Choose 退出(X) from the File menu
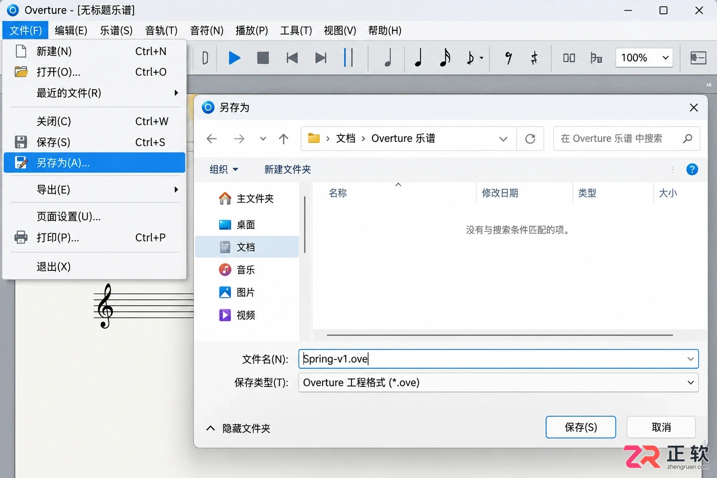 tap(95, 267)
